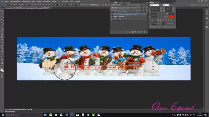Open the layer filter kind dropdown
Viewport: 209px width, 117px height.
(116, 5)
